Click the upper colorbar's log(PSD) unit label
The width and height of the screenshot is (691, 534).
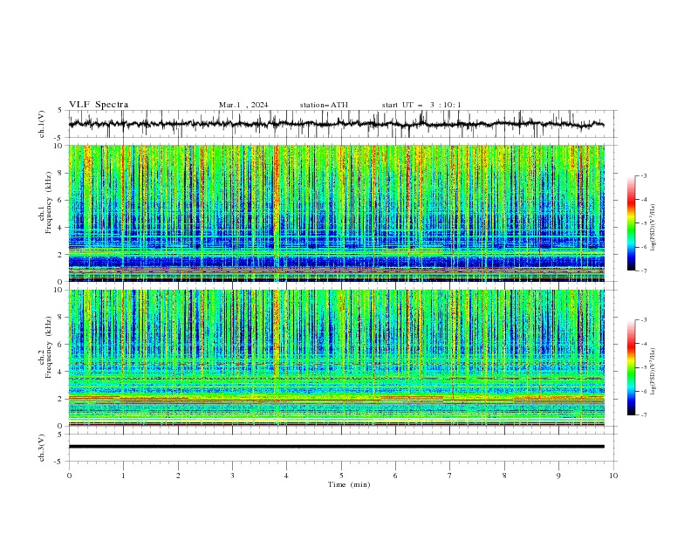click(x=653, y=228)
